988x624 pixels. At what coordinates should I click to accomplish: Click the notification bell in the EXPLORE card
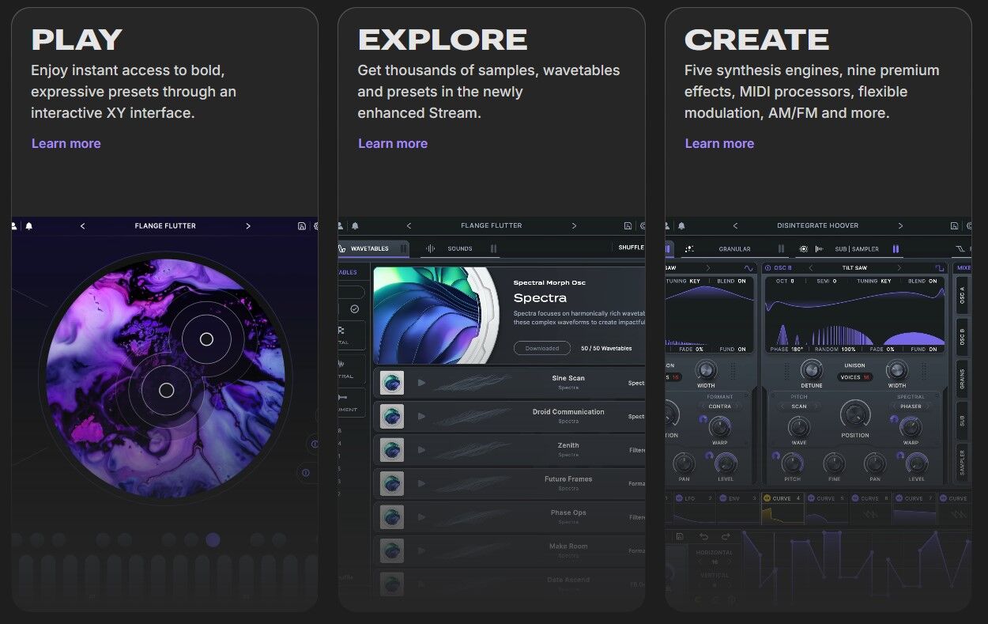tap(356, 226)
